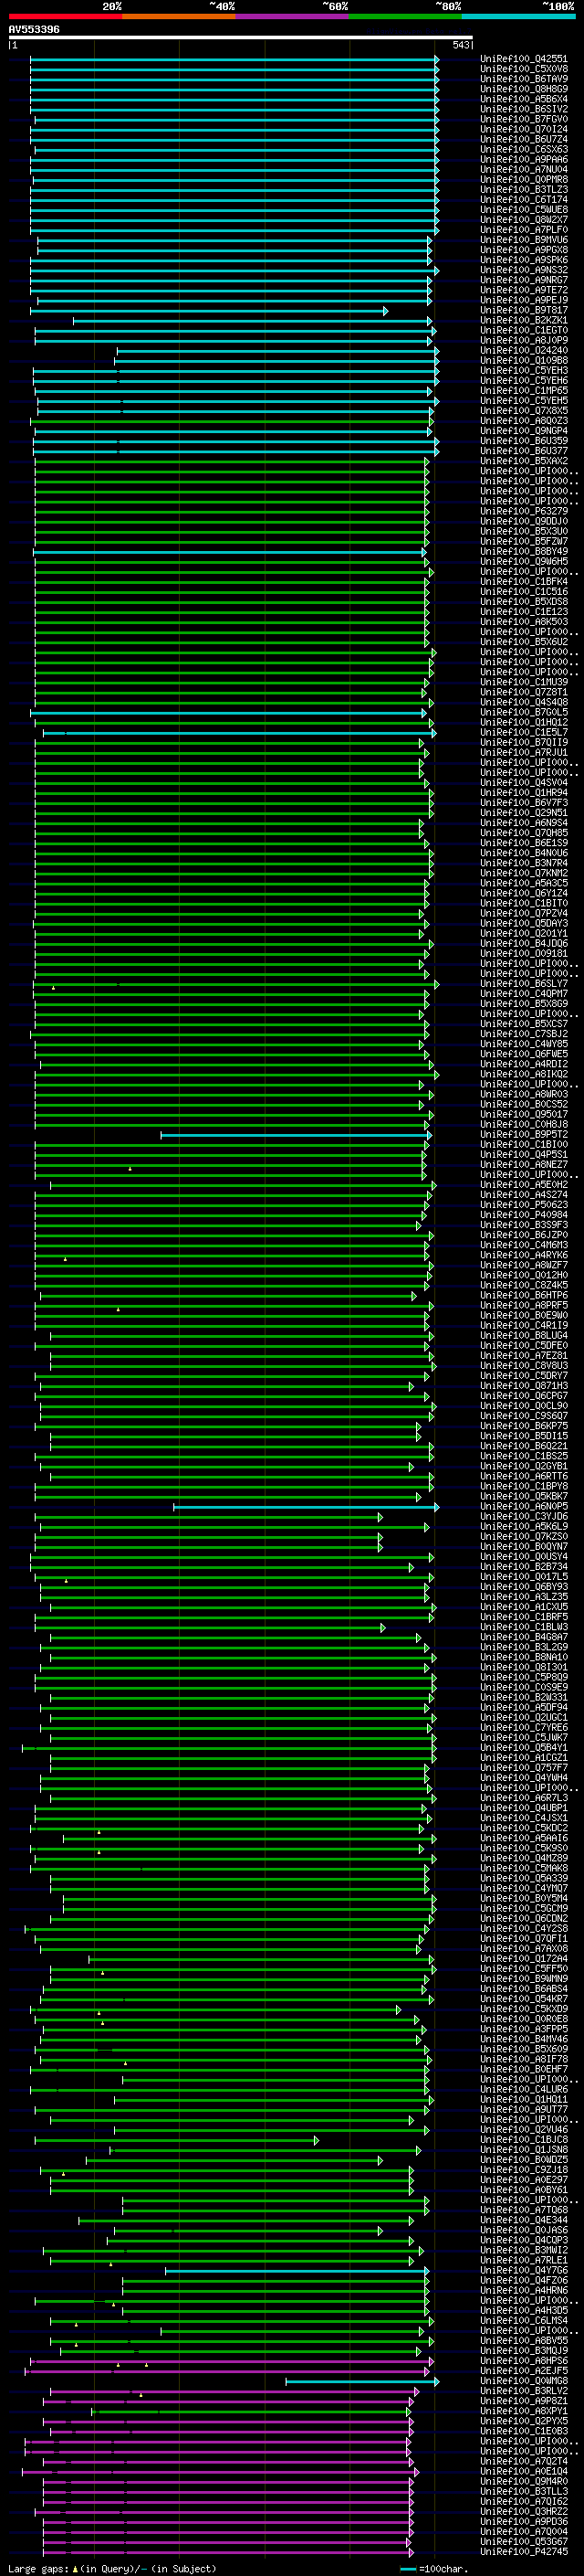
Task: Select the UniRef100_C1MP65 label
Action: 523,391
